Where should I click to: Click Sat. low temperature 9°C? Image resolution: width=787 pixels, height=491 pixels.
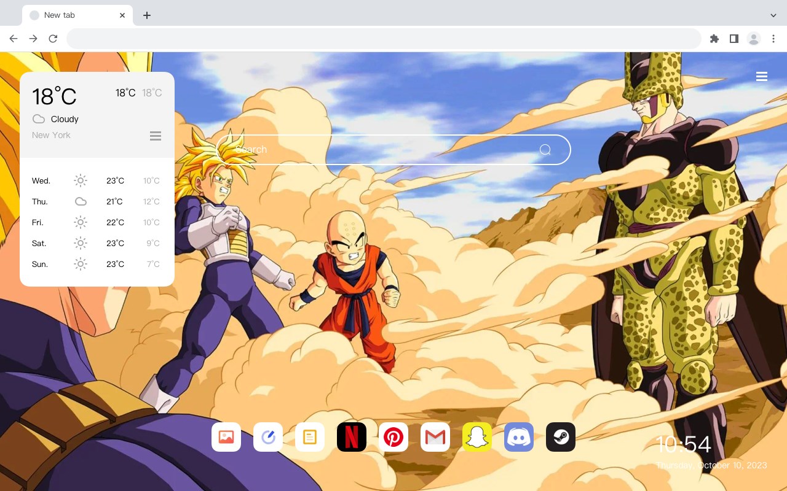click(153, 243)
